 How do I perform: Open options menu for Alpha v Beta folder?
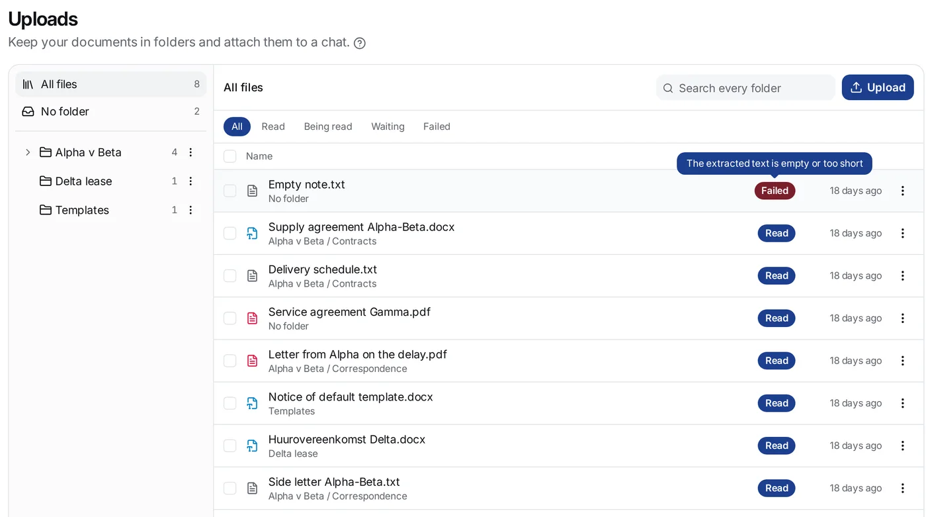[190, 152]
